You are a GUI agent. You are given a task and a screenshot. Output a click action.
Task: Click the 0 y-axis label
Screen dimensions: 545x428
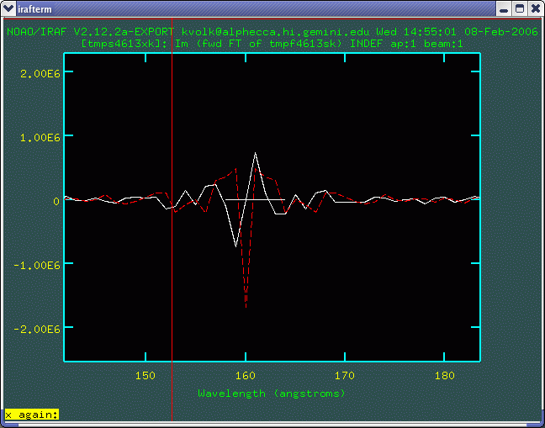click(56, 202)
